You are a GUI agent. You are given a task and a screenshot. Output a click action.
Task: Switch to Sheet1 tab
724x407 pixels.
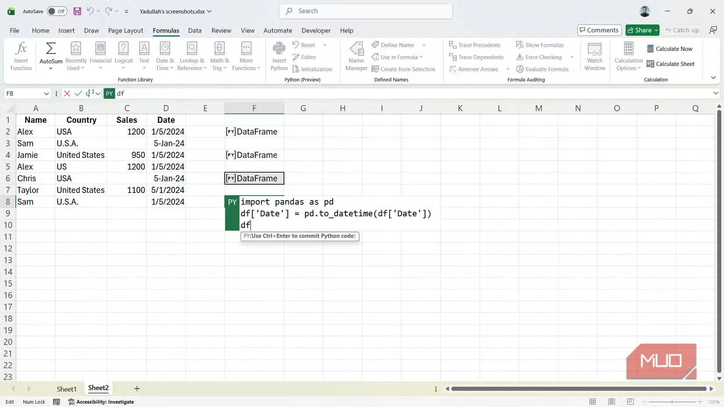point(67,389)
